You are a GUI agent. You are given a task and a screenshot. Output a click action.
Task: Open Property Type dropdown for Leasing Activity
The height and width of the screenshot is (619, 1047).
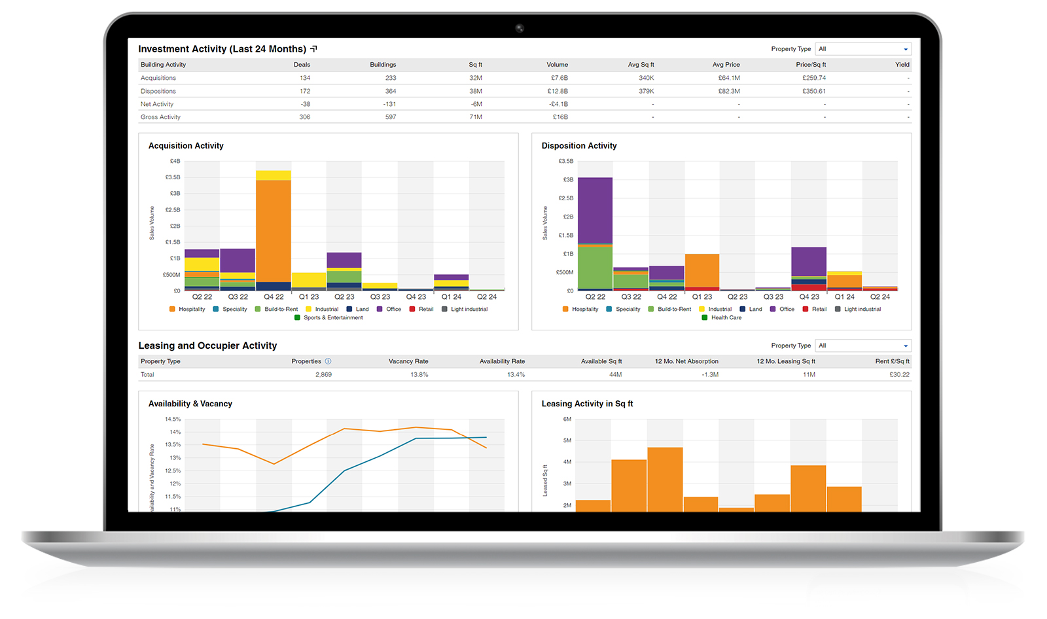click(x=862, y=345)
